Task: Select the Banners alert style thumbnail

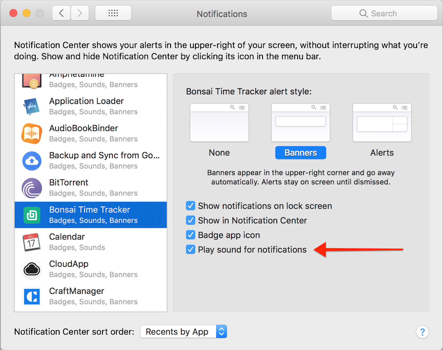Action: point(301,123)
